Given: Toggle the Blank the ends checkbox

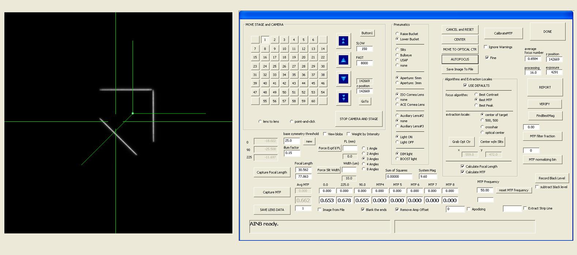Looking at the screenshot, I should pyautogui.click(x=362, y=210).
